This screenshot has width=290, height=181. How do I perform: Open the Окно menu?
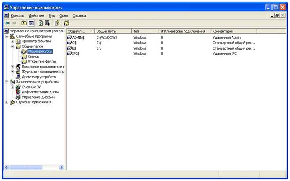coord(63,16)
